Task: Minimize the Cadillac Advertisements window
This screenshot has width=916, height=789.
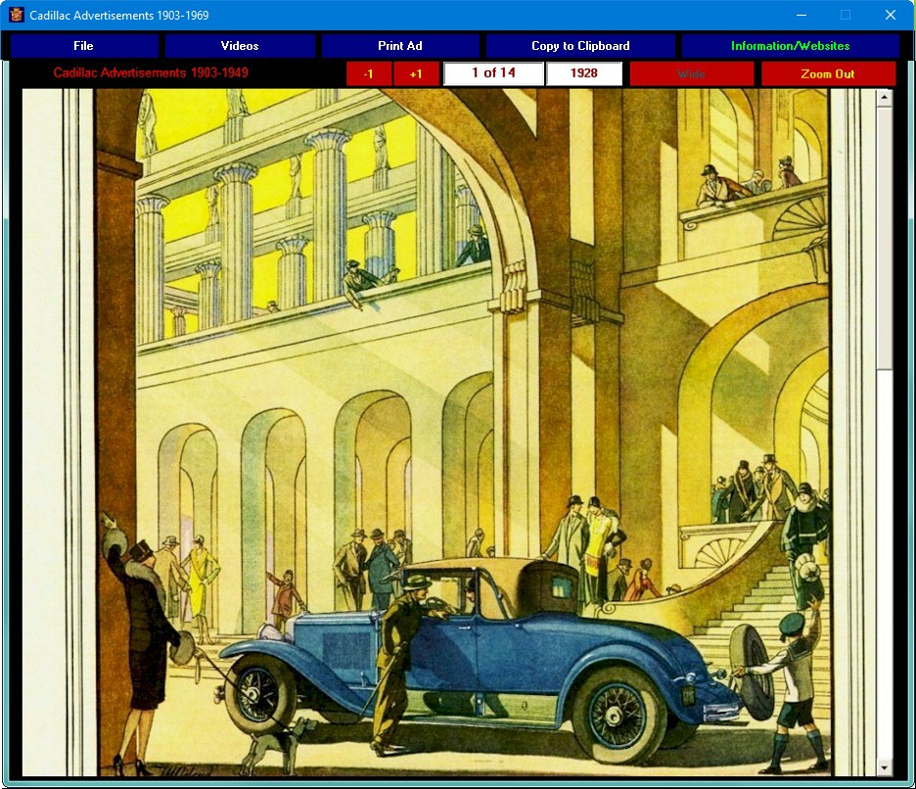Action: (801, 15)
